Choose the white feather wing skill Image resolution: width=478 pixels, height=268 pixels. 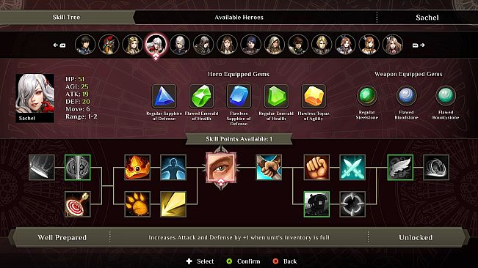point(400,168)
